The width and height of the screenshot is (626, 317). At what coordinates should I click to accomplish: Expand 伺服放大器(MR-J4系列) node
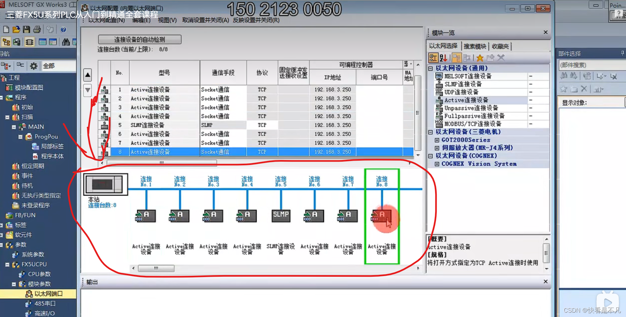coord(437,148)
